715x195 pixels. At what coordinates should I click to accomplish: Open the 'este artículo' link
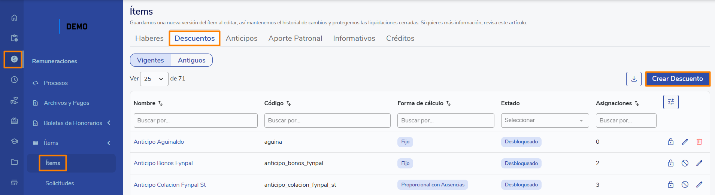click(512, 23)
